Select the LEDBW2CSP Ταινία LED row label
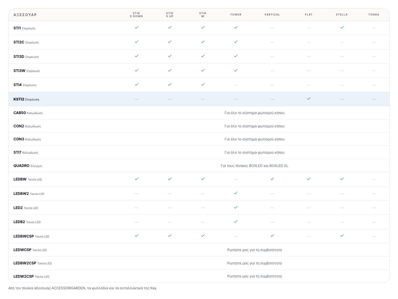 [33, 263]
